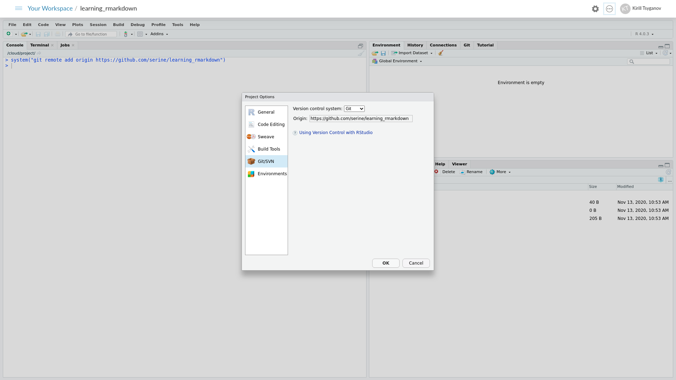Viewport: 676px width, 380px height.
Task: Click the help question icon in dialog
Action: click(x=295, y=133)
